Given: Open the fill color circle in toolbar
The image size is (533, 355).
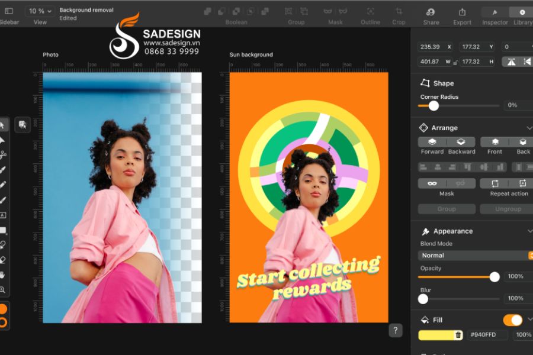Looking at the screenshot, I should (3, 309).
